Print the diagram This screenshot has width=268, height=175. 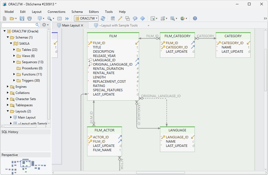point(29,18)
